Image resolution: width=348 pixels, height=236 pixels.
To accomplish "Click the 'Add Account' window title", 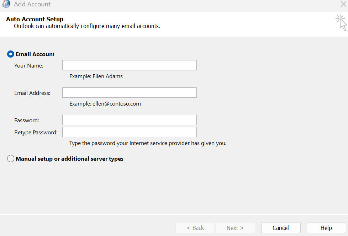I will tap(32, 4).
